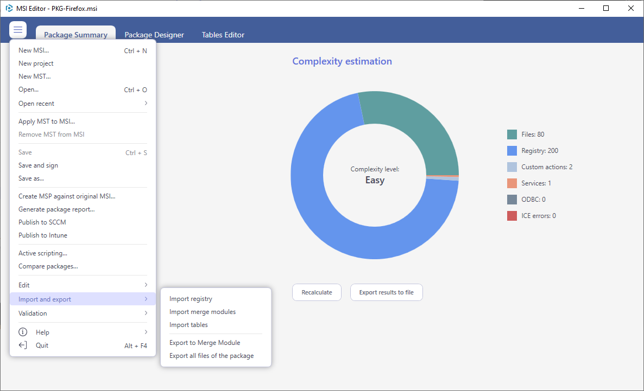Click the red ICE errors swatch
Screen dimensions: 644x391
[x=512, y=216]
